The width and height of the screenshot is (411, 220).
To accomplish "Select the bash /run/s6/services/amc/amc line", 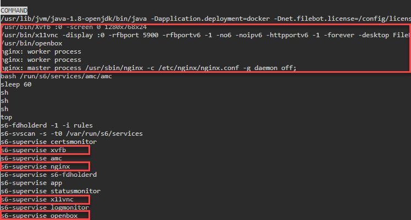I will pyautogui.click(x=56, y=76).
